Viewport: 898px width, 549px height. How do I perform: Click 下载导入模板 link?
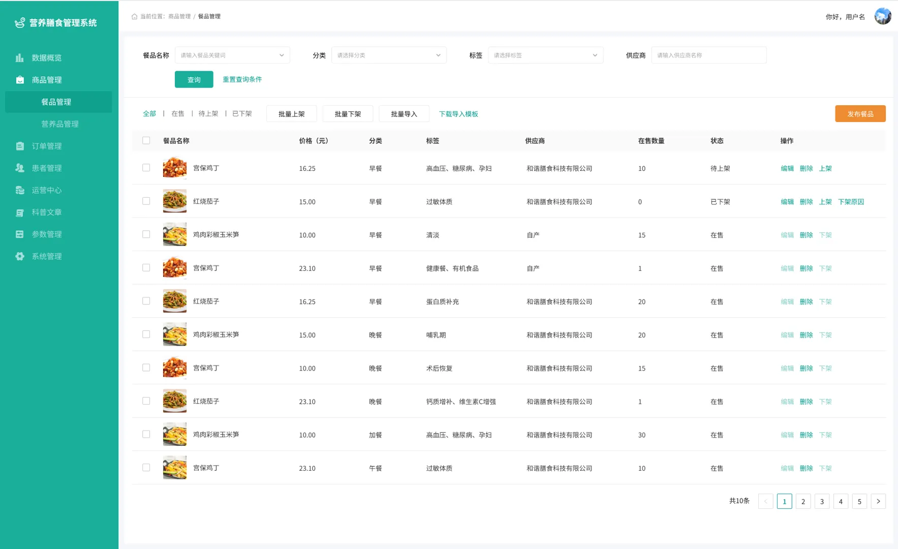click(x=458, y=114)
